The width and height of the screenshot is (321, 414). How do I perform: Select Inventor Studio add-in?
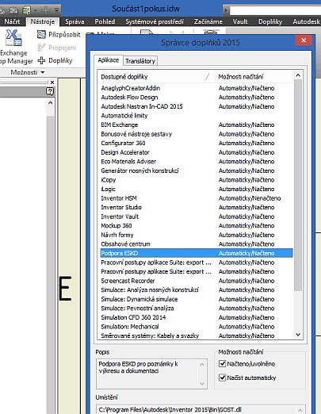pyautogui.click(x=196, y=207)
